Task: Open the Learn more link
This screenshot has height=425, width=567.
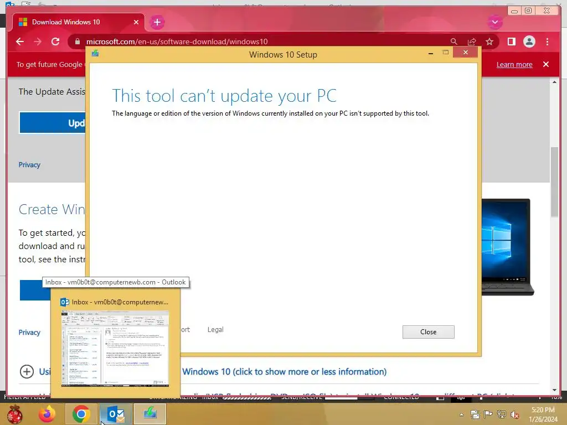Action: 514,65
